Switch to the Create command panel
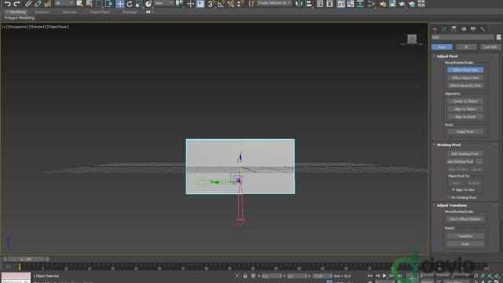This screenshot has height=283, width=503. (435, 29)
